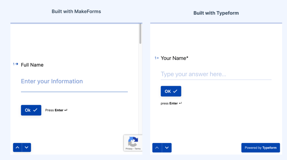Click the "Built with Typeform" heading

pos(216,13)
